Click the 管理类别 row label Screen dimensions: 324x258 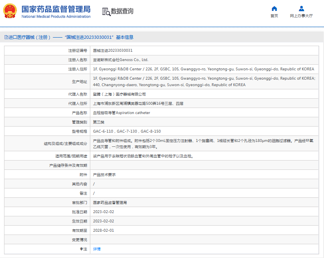[79, 122]
